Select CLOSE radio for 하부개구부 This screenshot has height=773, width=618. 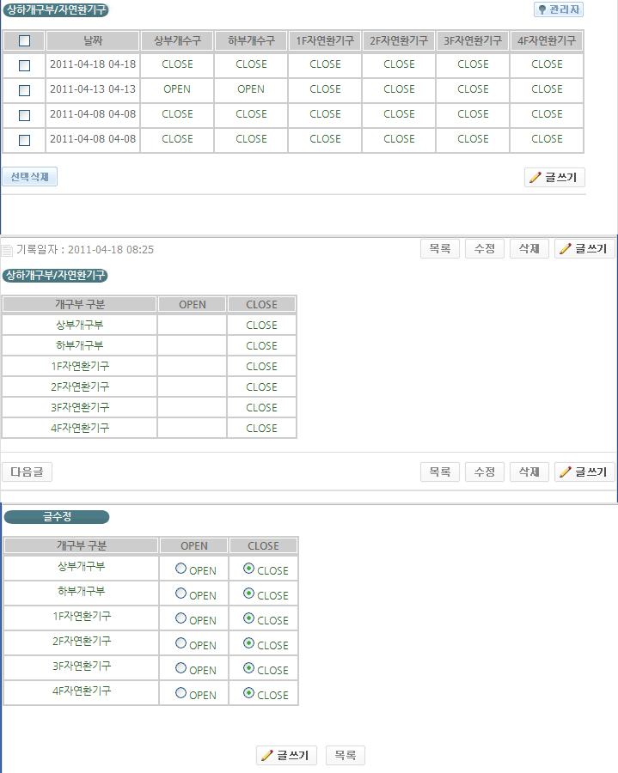point(248,593)
